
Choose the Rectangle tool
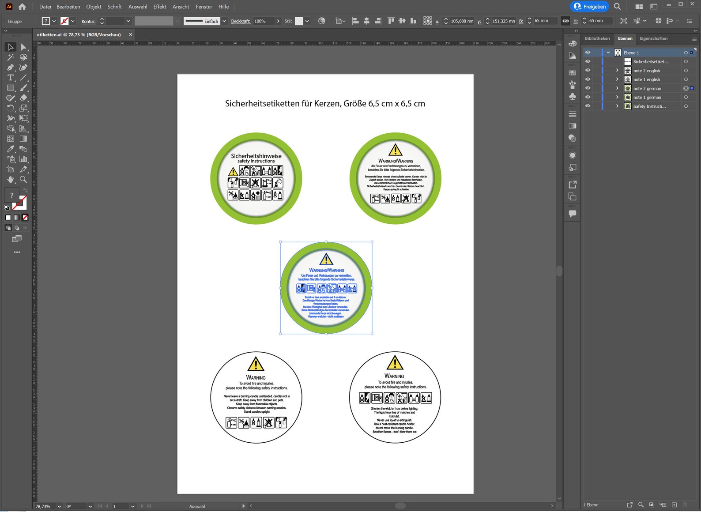click(11, 88)
